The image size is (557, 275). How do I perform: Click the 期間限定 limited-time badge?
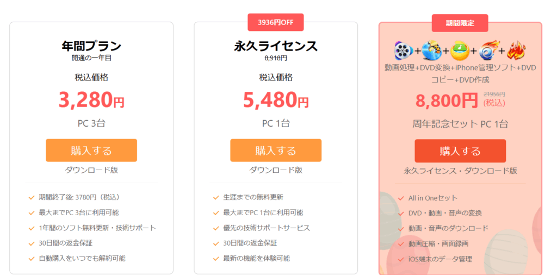click(460, 23)
